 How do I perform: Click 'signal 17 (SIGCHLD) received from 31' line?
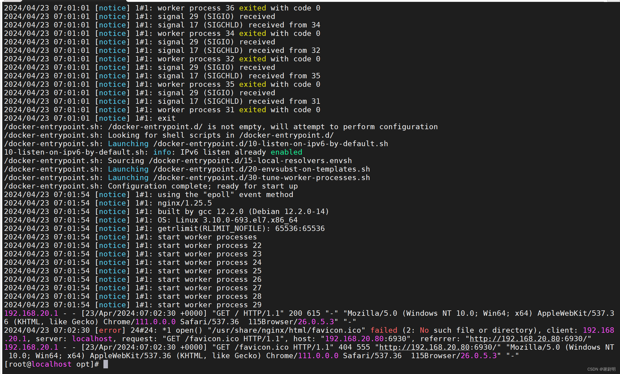point(162,101)
